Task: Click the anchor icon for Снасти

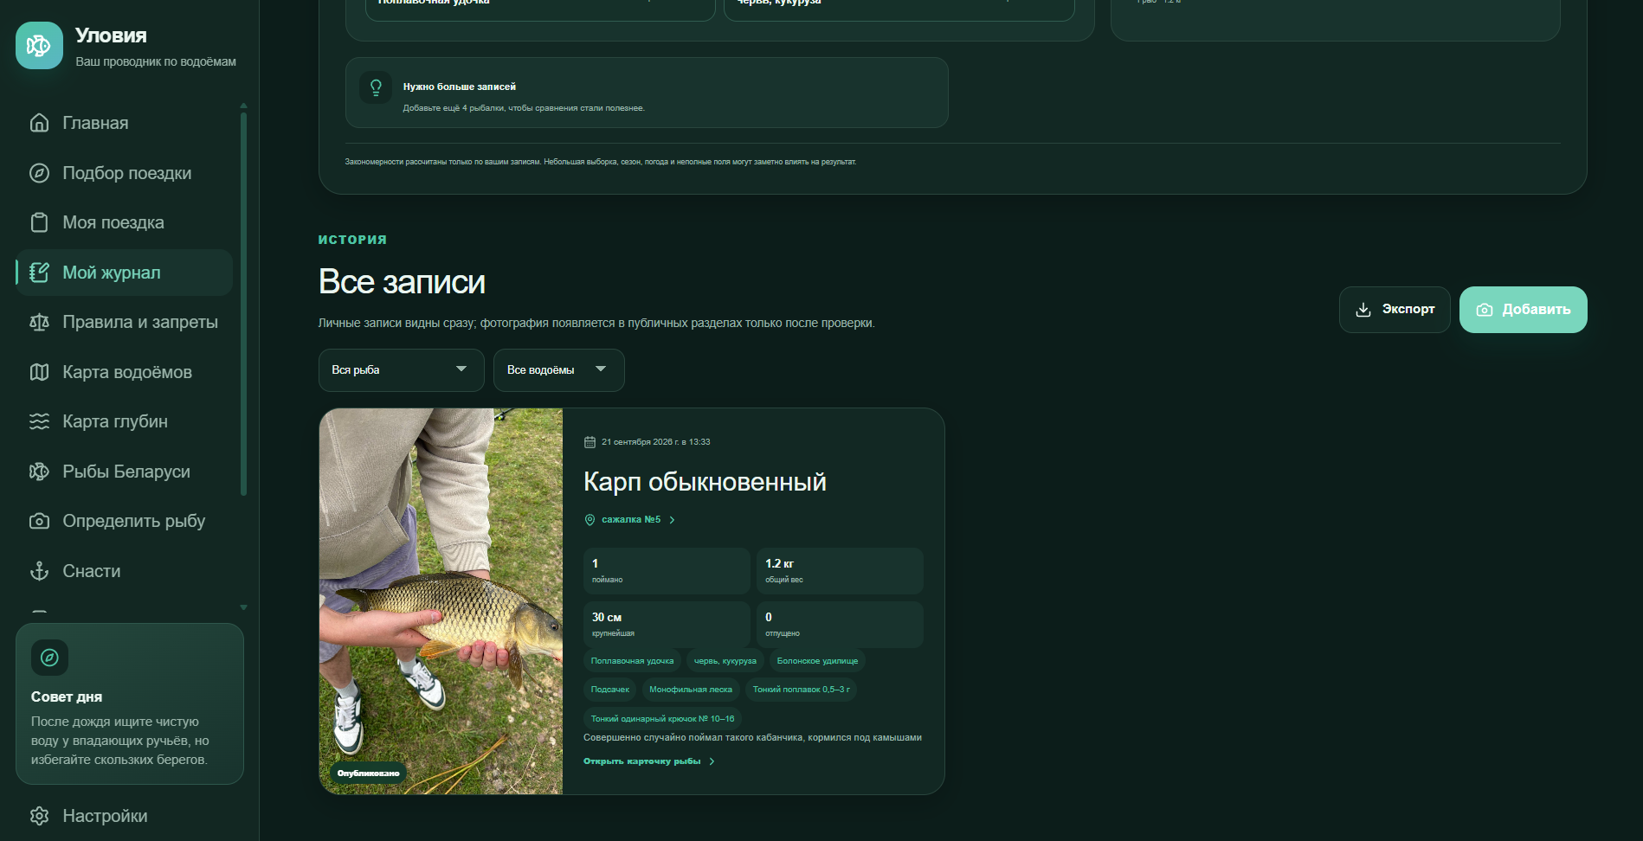Action: tap(39, 571)
